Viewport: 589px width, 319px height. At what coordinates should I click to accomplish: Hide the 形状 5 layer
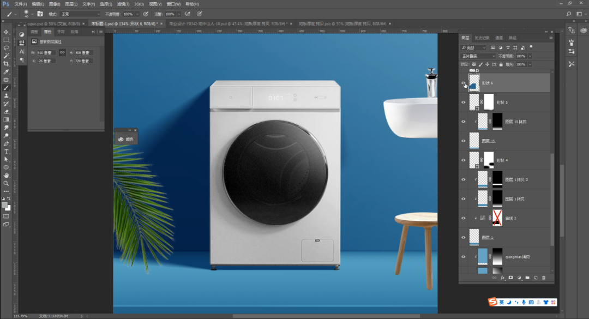click(464, 102)
